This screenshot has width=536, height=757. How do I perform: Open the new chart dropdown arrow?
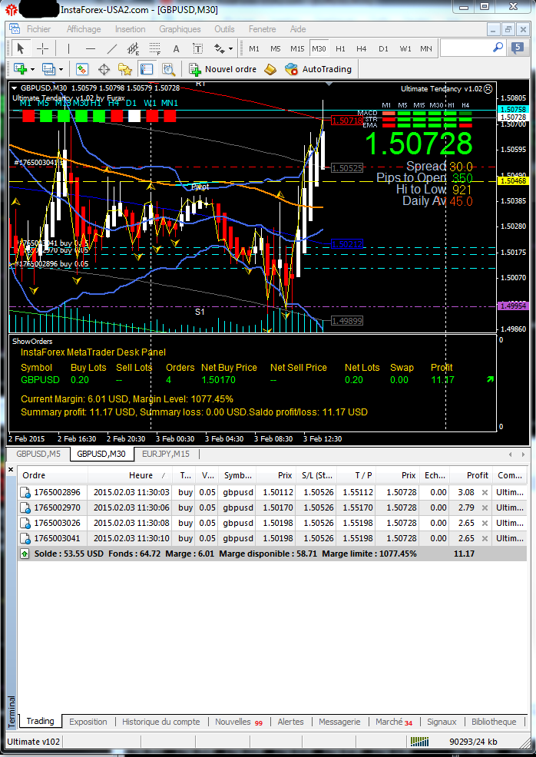click(32, 70)
